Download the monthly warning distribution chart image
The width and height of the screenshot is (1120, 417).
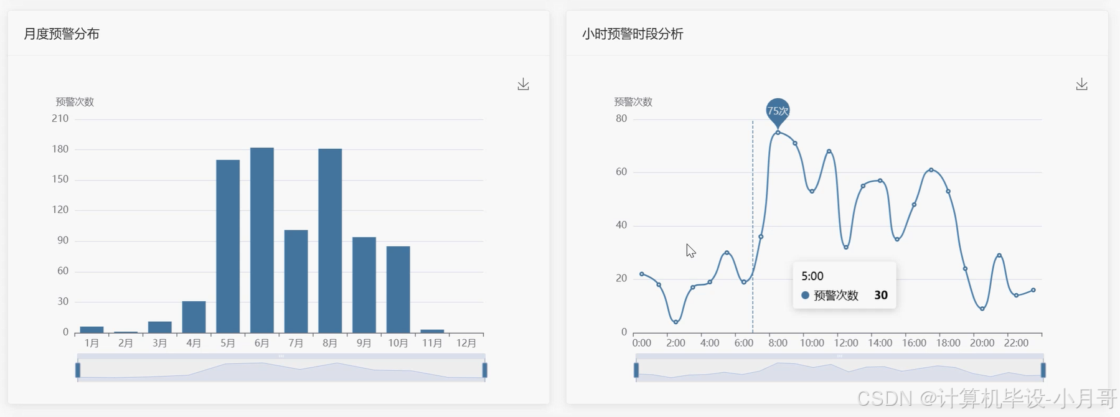click(523, 85)
